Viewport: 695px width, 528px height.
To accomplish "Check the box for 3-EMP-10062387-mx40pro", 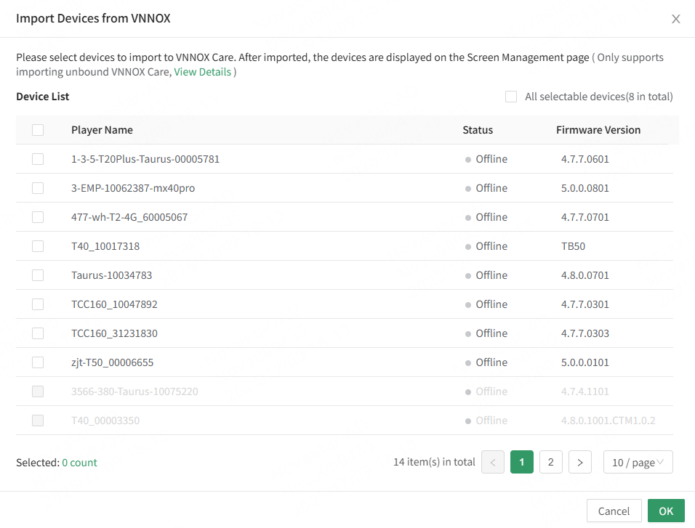I will pos(38,188).
